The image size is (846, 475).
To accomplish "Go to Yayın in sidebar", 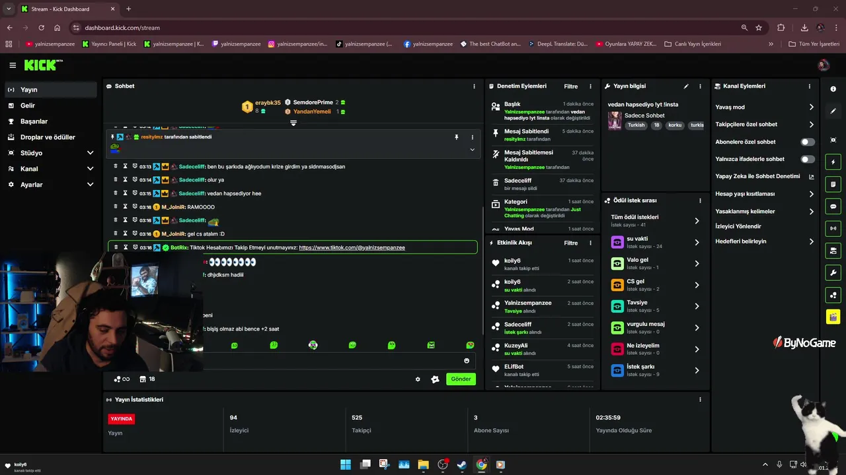I will (50, 90).
